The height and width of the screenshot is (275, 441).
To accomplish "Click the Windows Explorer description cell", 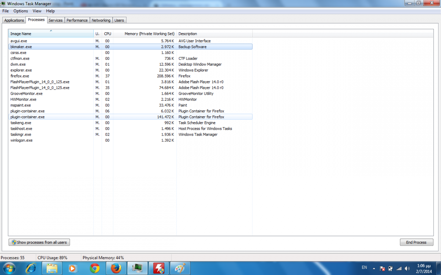I will 193,70.
